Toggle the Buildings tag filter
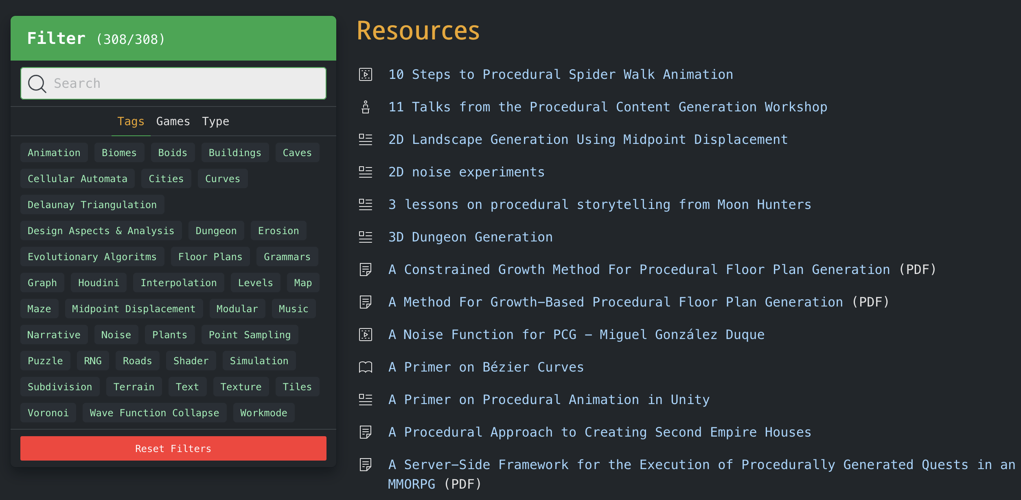This screenshot has width=1021, height=500. click(x=235, y=152)
